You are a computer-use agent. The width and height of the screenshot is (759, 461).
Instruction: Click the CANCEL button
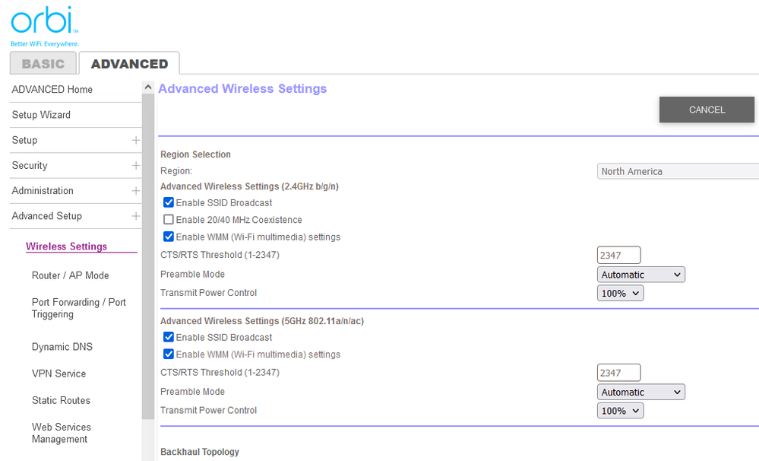click(x=707, y=110)
